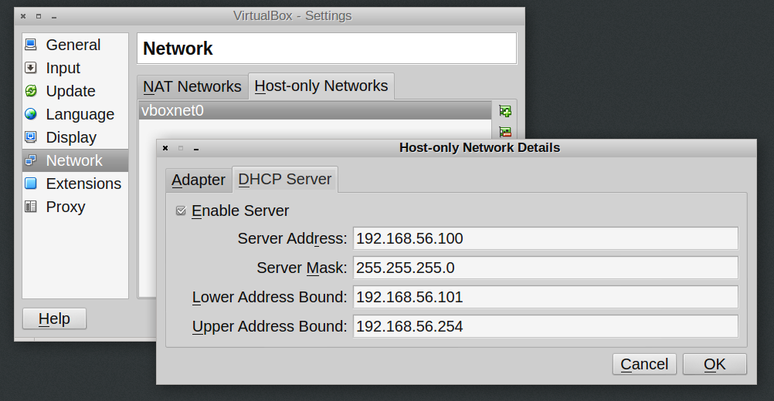The height and width of the screenshot is (401, 774).
Task: Click the Server Address input field
Action: pos(545,238)
